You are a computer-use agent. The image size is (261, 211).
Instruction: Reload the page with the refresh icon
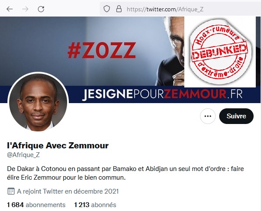[x=41, y=9]
